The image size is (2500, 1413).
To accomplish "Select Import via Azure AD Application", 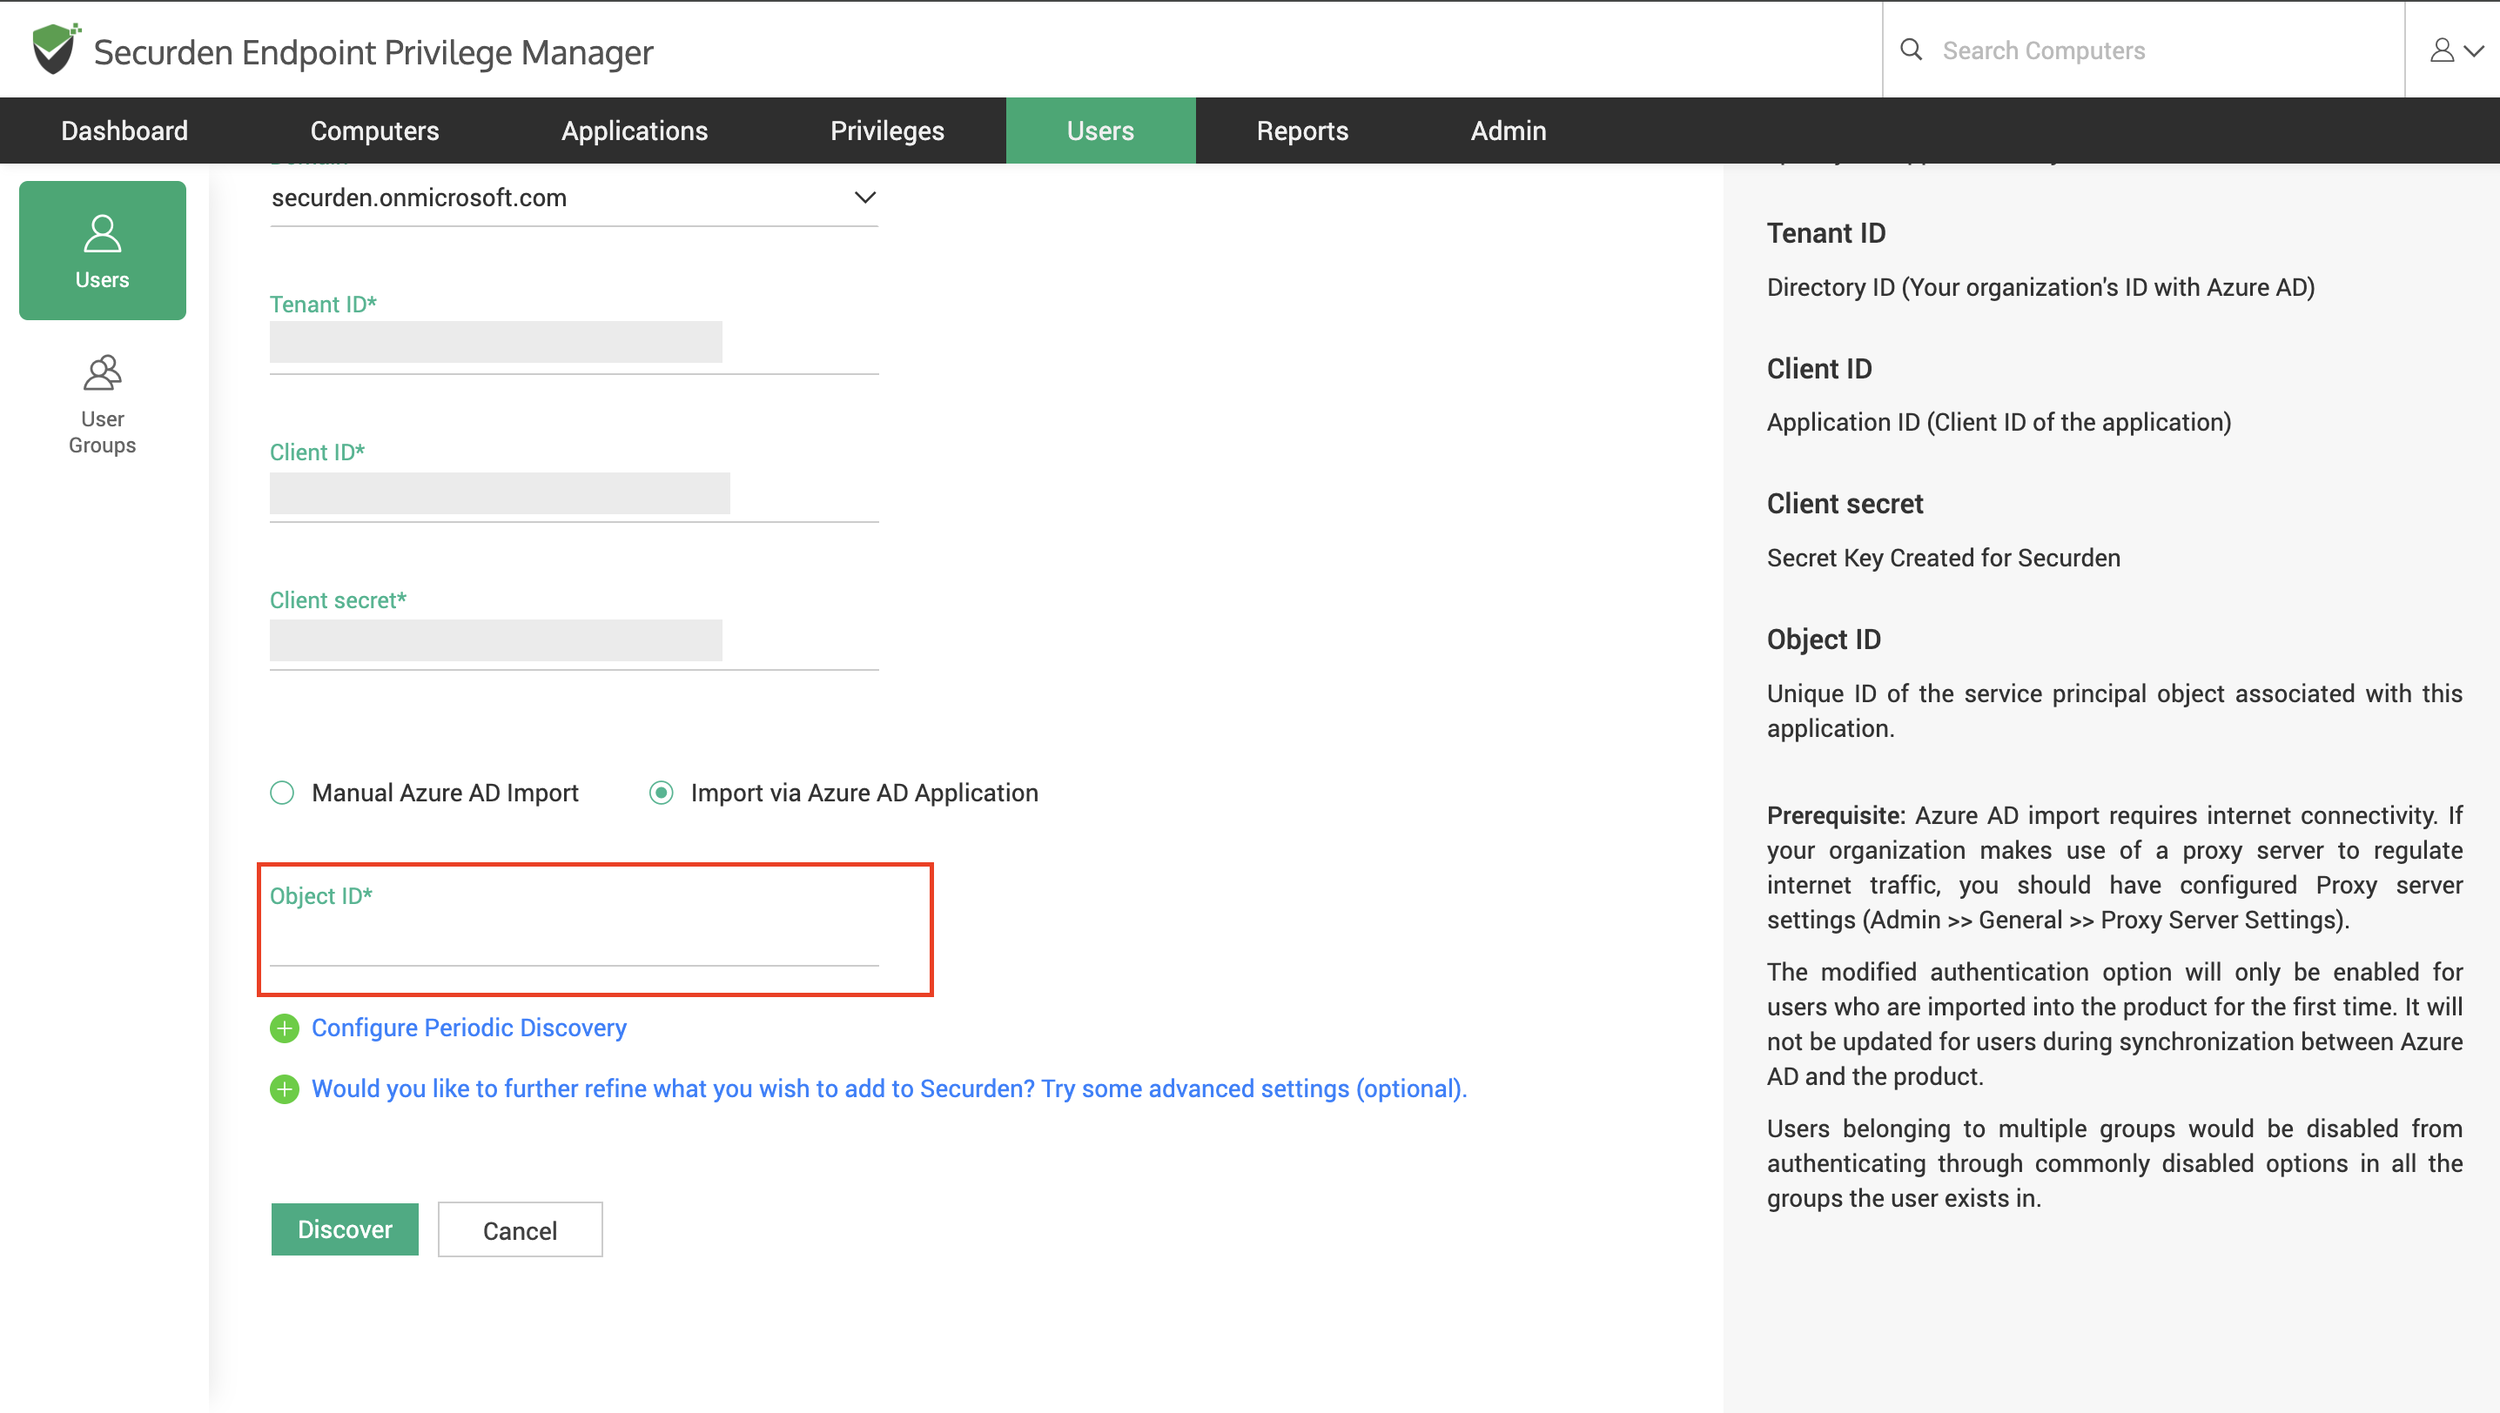I will [x=662, y=793].
